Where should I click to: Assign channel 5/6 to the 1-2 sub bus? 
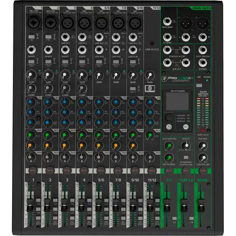(x=106, y=200)
